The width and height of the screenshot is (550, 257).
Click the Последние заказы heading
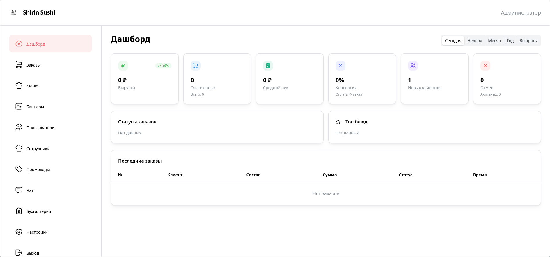click(x=140, y=161)
